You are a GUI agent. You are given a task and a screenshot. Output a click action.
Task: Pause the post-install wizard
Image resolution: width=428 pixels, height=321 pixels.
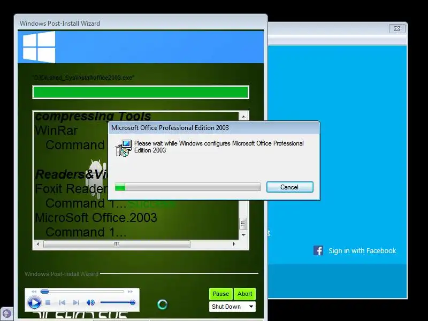221,294
